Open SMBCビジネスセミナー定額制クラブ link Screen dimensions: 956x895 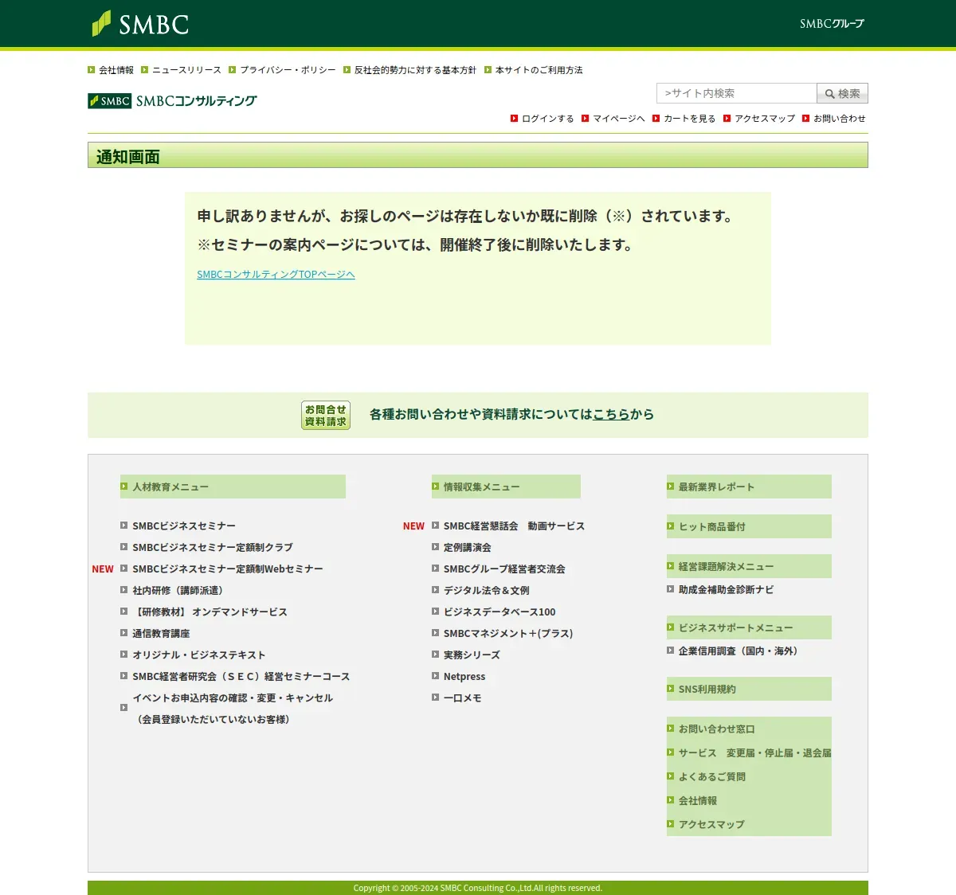(x=213, y=548)
